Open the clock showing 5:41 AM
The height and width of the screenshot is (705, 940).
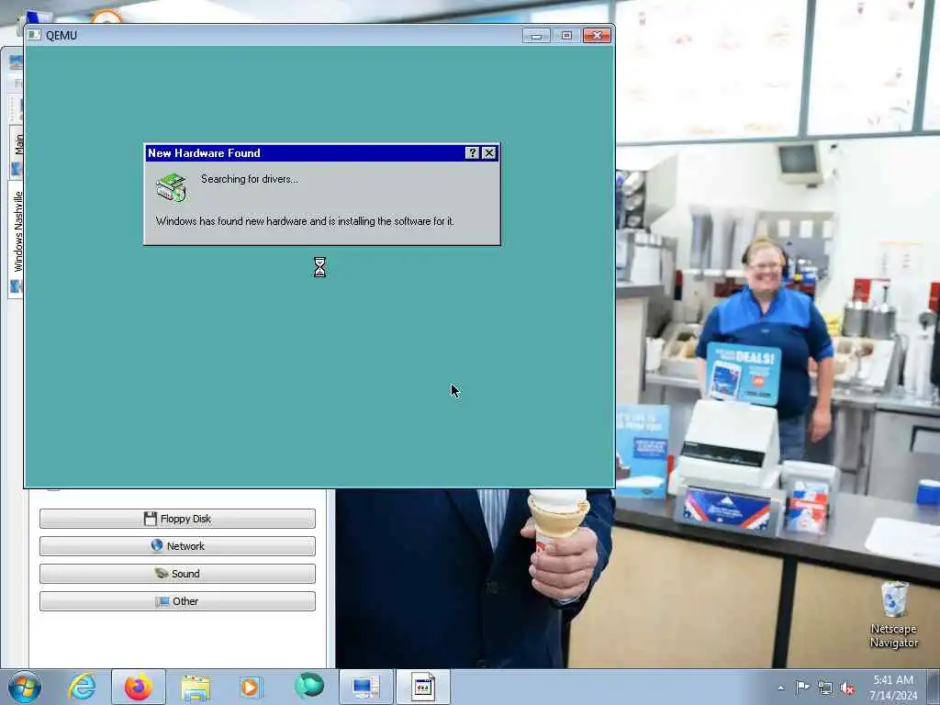[893, 688]
